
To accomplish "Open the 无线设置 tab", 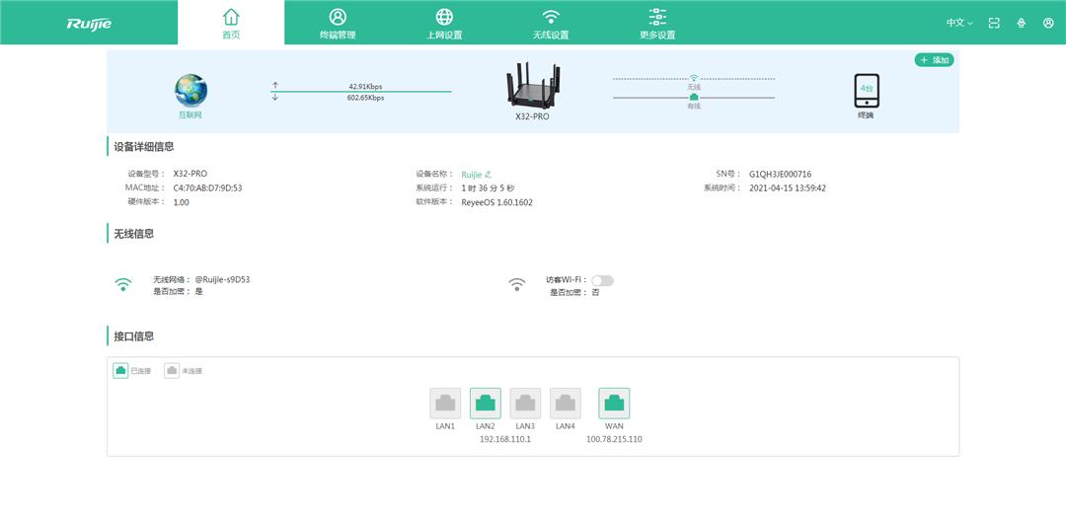I will (x=551, y=23).
